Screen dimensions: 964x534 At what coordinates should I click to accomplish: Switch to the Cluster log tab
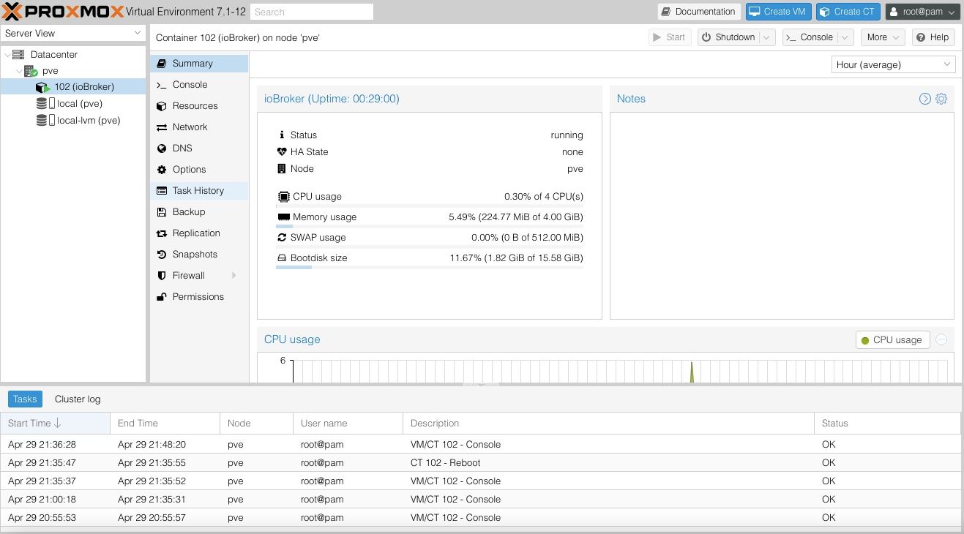tap(78, 399)
